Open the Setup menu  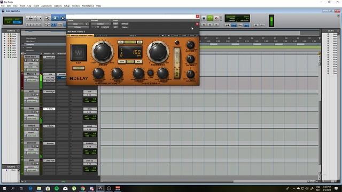coord(67,6)
